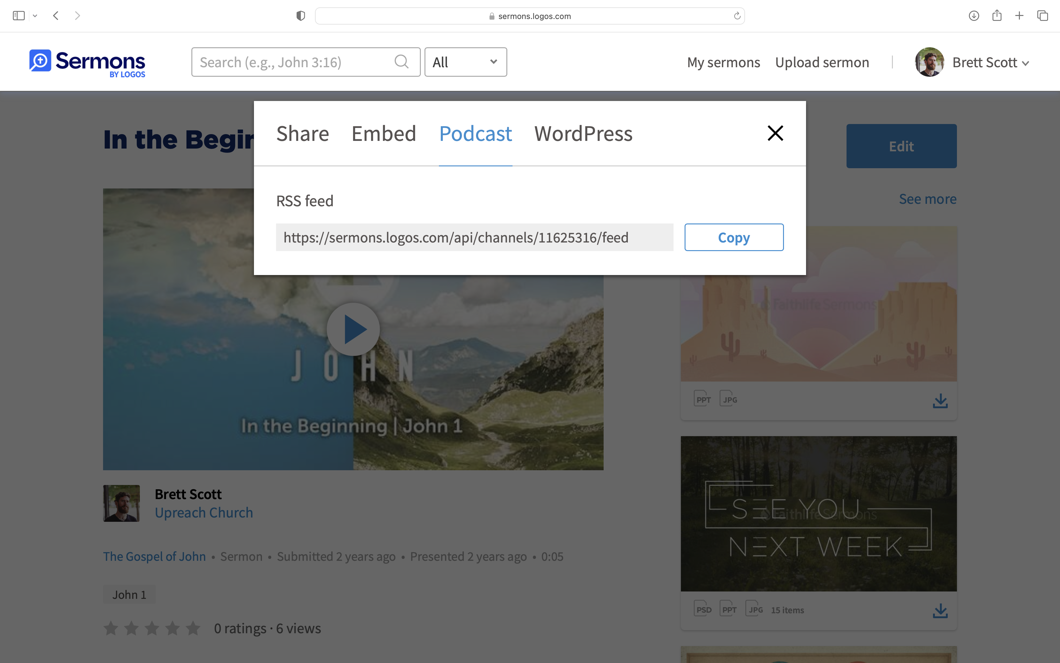Click PSD icon on Next Week card
Viewport: 1060px width, 663px height.
[x=703, y=609]
